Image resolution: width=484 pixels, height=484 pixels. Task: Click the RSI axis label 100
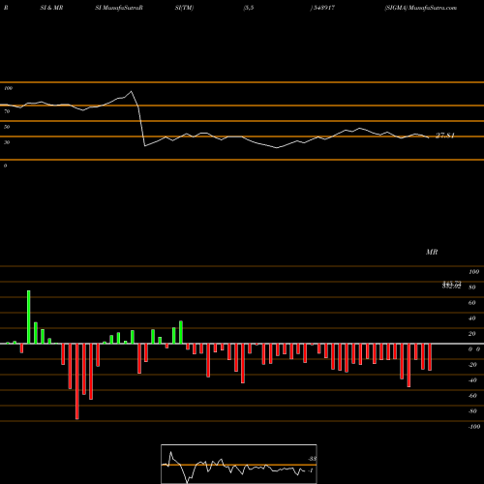coord(8,88)
